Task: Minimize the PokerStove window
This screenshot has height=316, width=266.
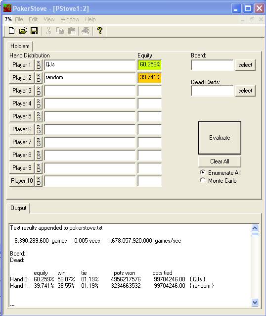Action: [x=236, y=8]
